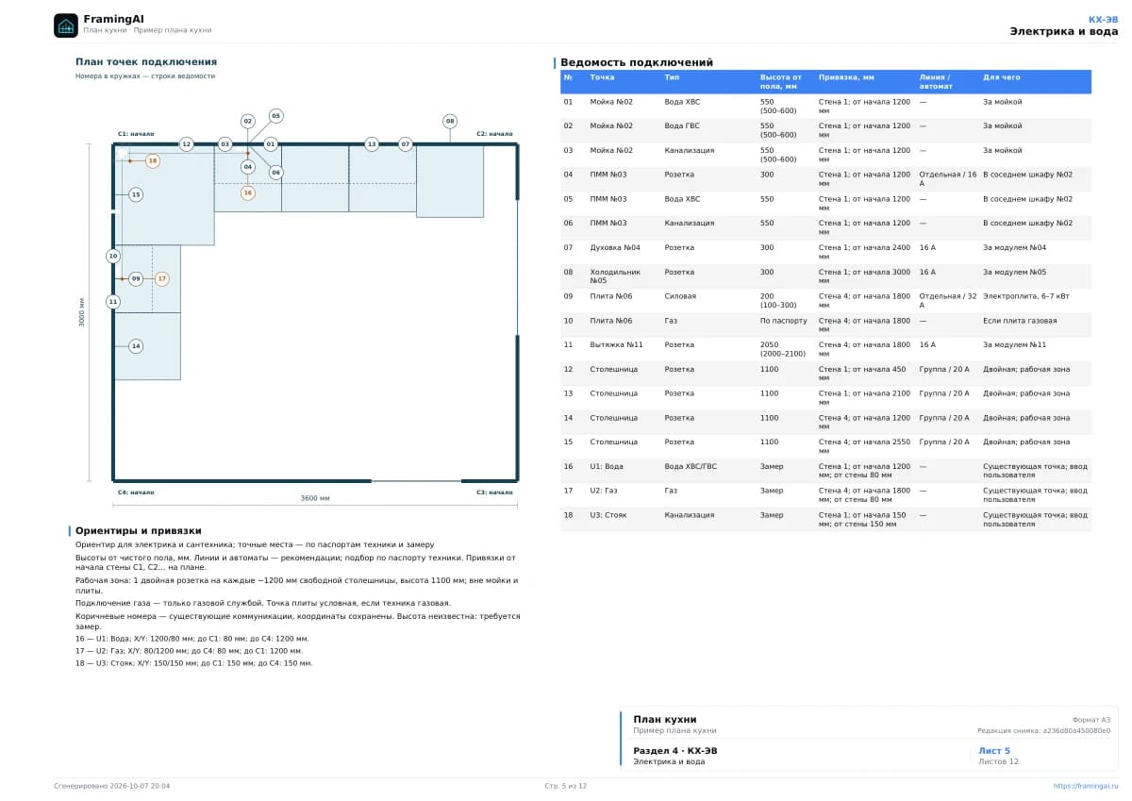Screen dimensions: 1132x801
Task: Click the "Лист 5" sheet label
Action: coord(994,751)
